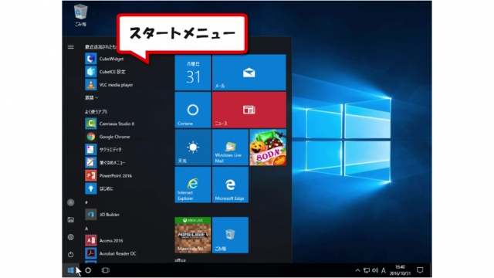This screenshot has height=278, width=494.
Task: Show hidden system tray icons
Action: point(357,270)
